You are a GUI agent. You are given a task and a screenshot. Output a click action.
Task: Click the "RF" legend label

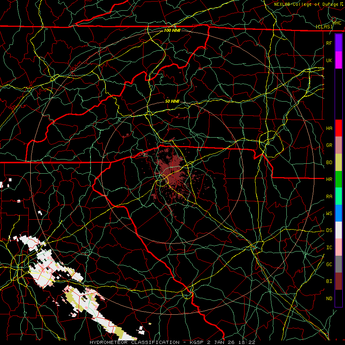[x=329, y=43]
